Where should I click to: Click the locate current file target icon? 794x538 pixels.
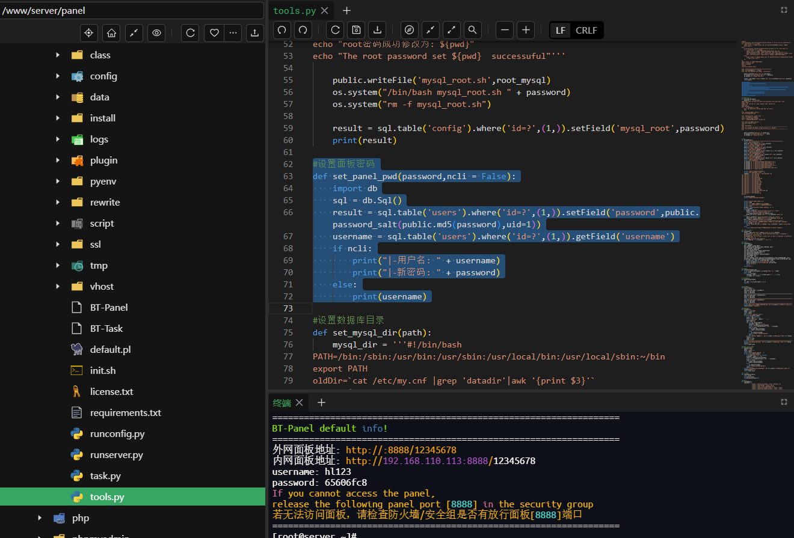tap(89, 33)
